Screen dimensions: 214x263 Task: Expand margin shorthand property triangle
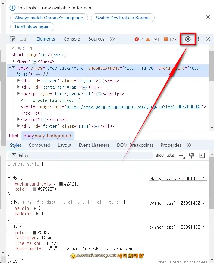(35, 209)
